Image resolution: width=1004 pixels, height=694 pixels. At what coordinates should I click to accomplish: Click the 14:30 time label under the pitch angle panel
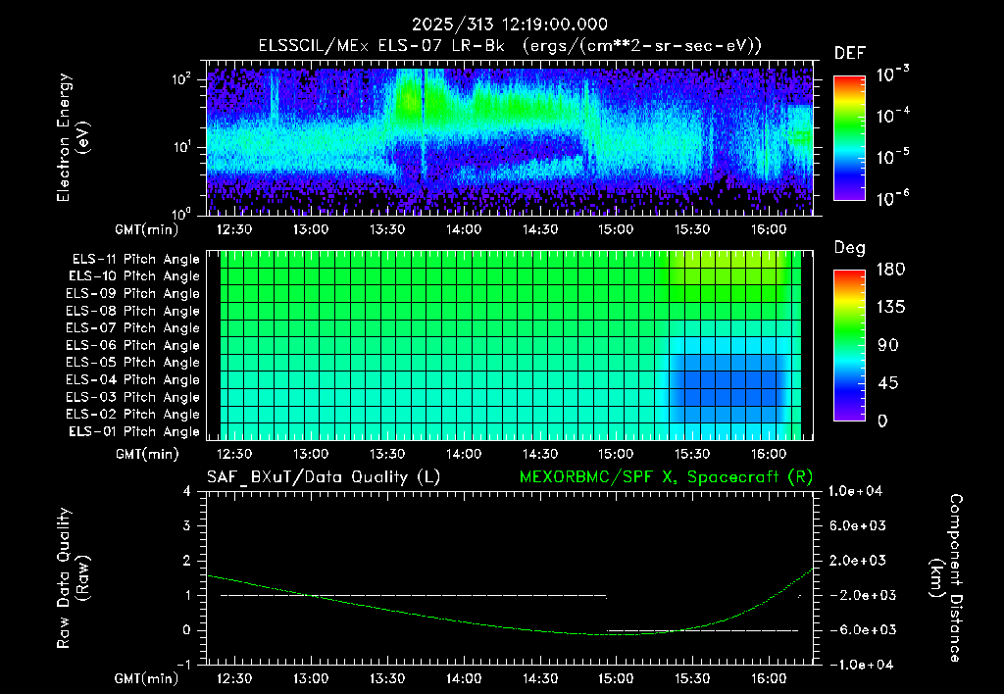540,454
